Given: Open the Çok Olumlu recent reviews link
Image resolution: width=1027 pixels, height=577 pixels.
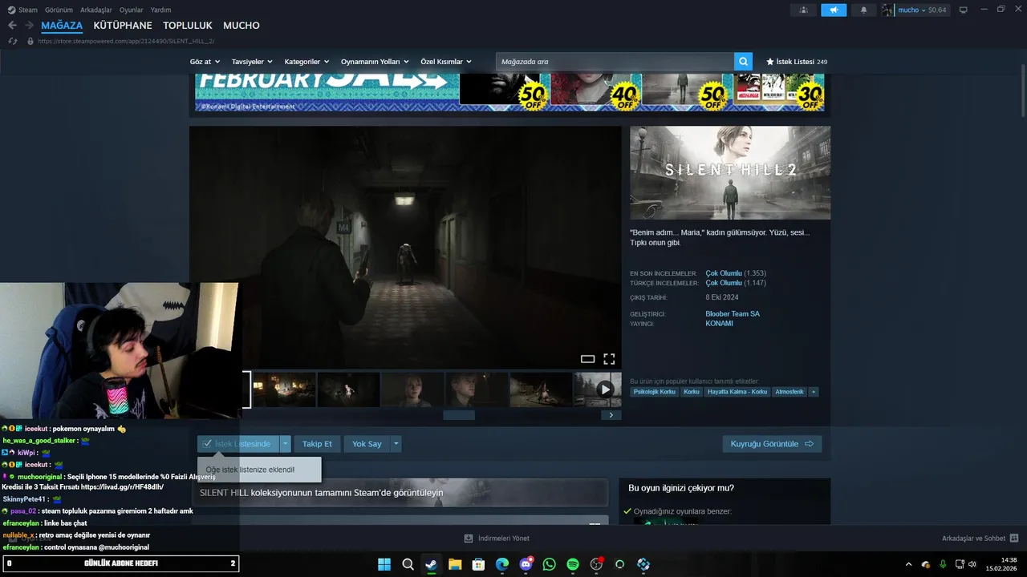Looking at the screenshot, I should coord(724,273).
